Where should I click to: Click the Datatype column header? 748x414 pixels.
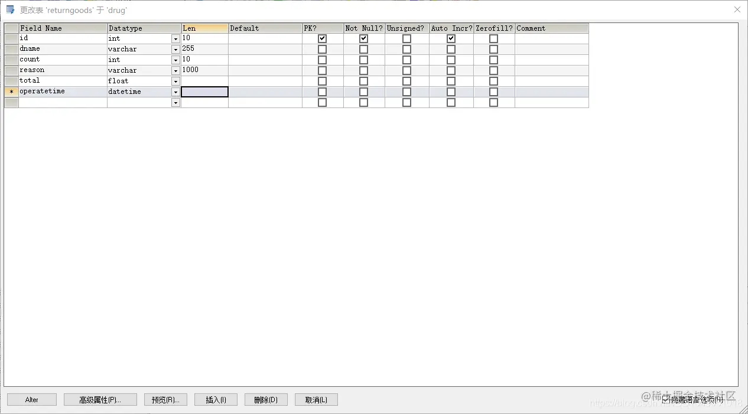[144, 28]
